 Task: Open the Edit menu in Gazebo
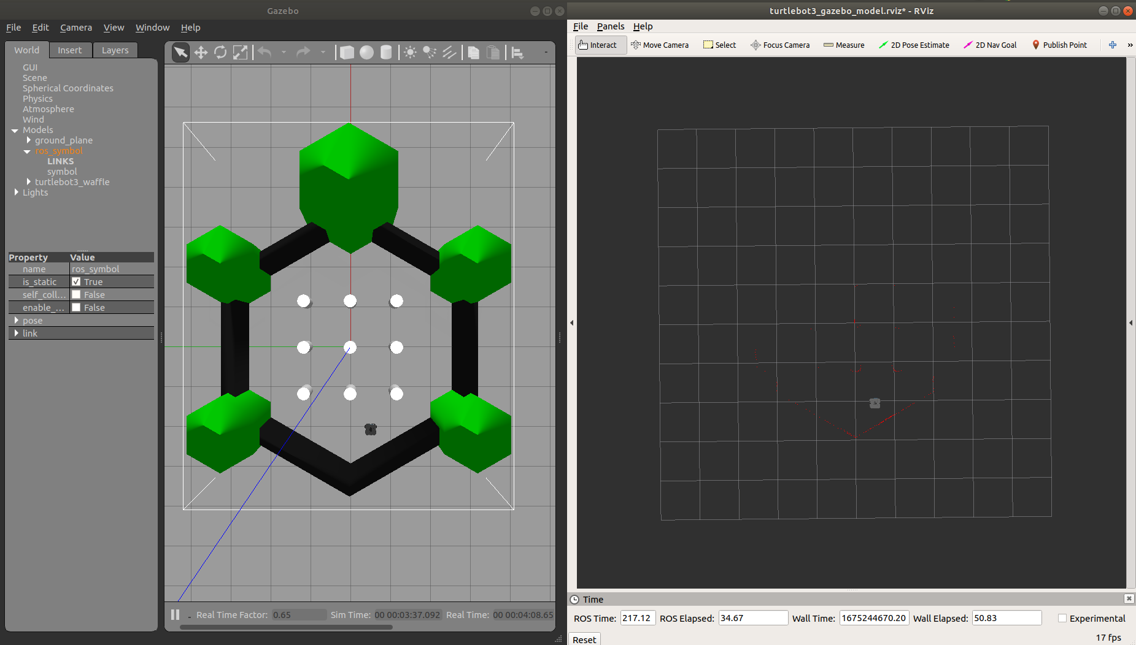click(41, 28)
